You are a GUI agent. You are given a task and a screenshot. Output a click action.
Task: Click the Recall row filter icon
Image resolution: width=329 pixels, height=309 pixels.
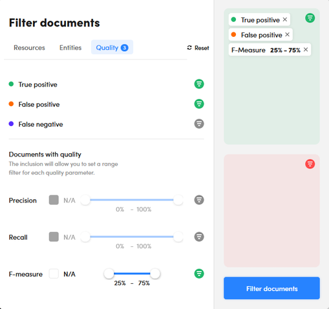[x=199, y=237]
